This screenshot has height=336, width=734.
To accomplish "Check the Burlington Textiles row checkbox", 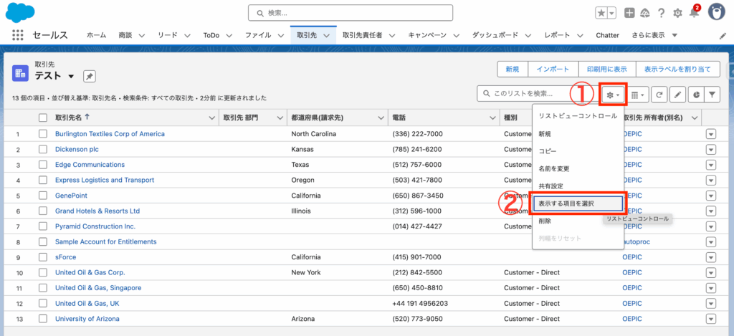I will point(43,134).
